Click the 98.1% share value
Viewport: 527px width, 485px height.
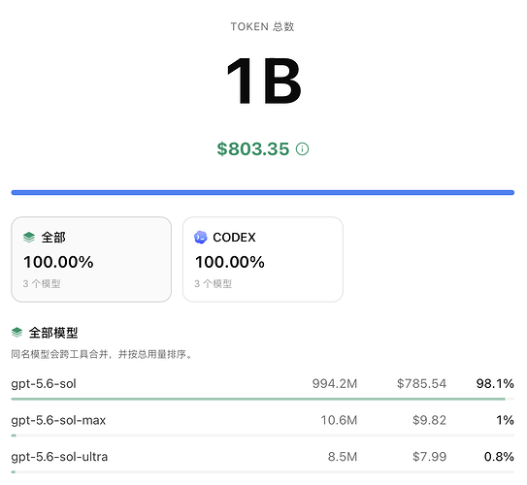pyautogui.click(x=495, y=383)
